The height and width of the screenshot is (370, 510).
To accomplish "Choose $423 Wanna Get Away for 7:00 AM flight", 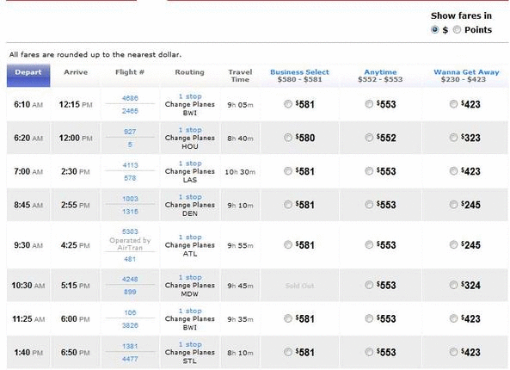I will click(453, 171).
